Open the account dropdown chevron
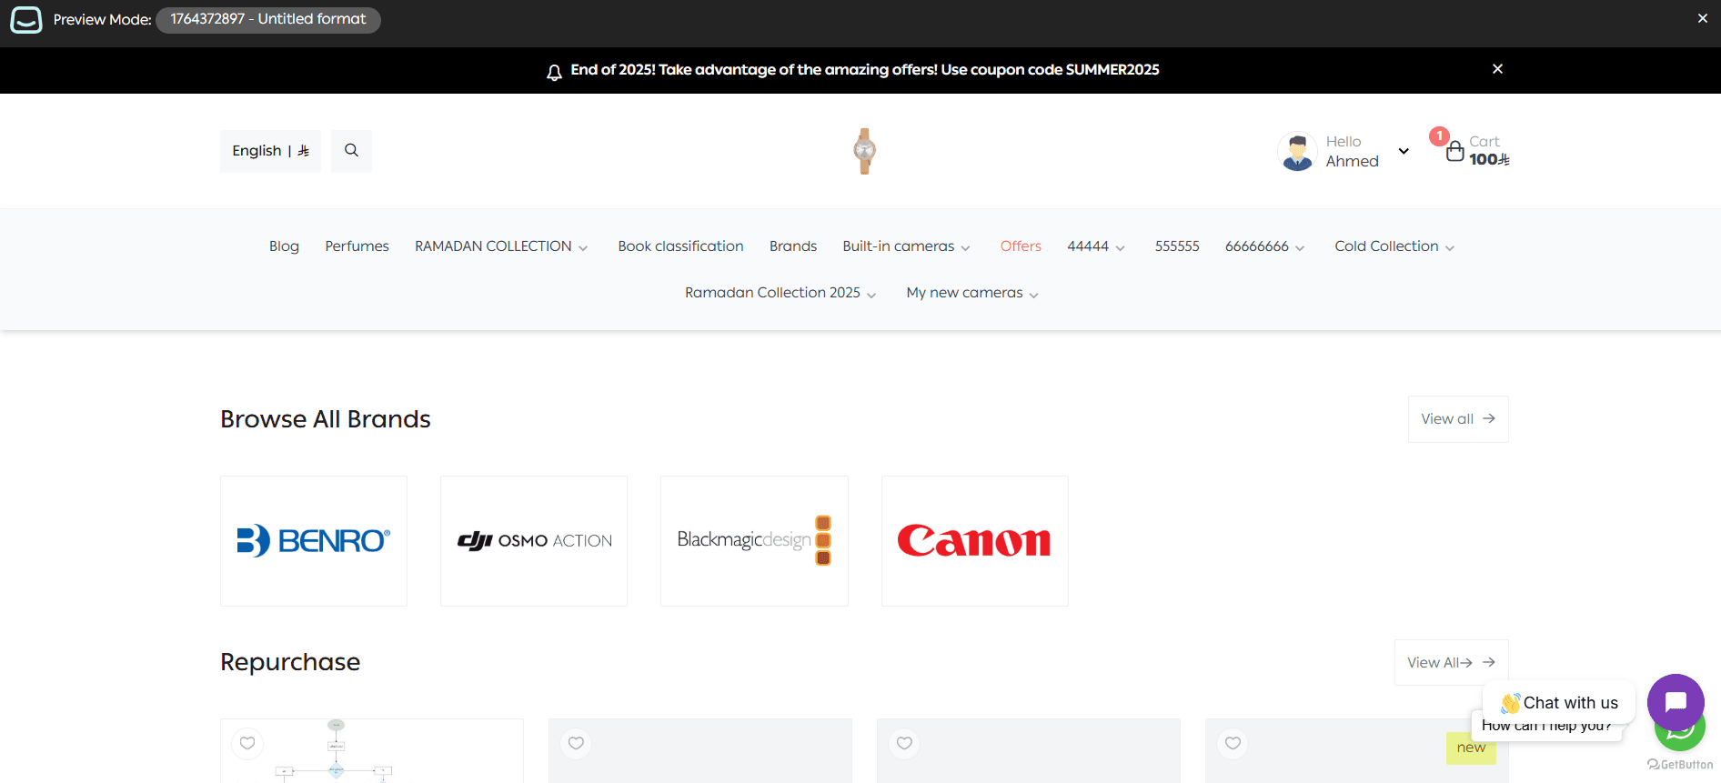 pos(1404,151)
